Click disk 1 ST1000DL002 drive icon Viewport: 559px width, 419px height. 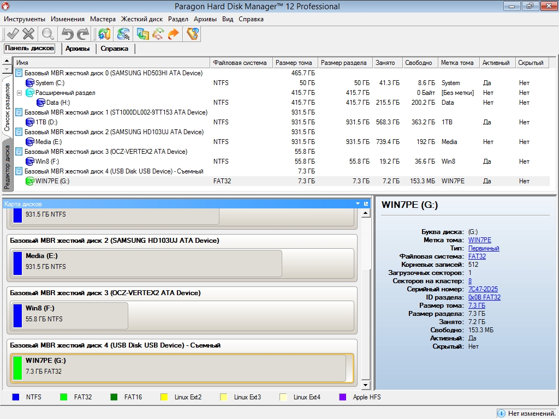[x=19, y=112]
